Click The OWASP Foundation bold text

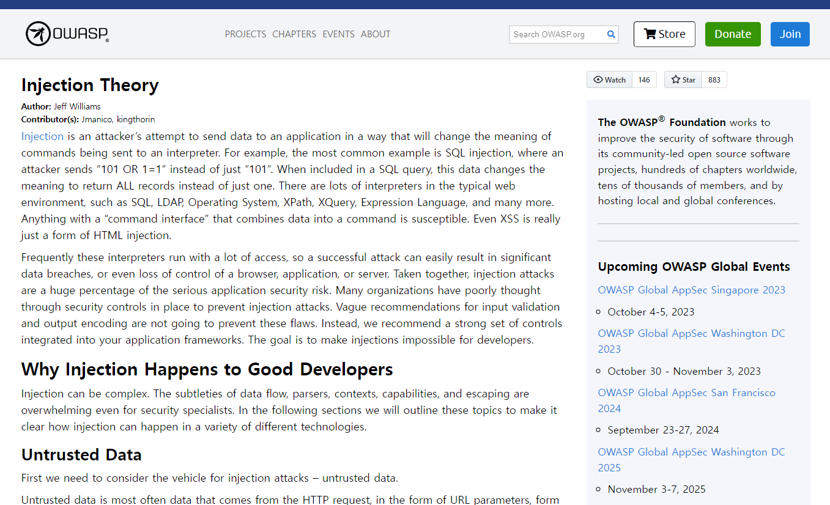[x=662, y=122]
